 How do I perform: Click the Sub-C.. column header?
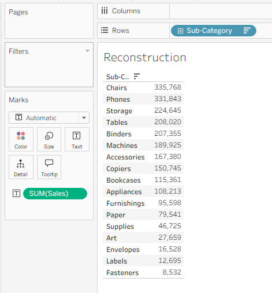pos(118,77)
